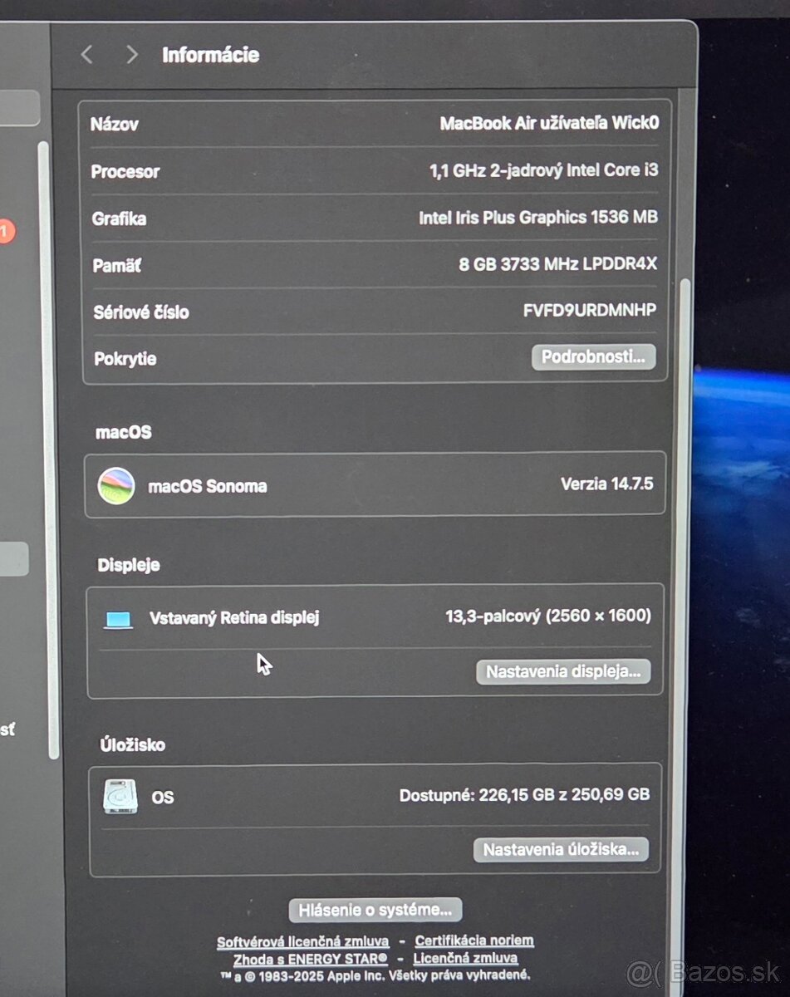Click the Procesor information row
790x997 pixels.
point(374,171)
